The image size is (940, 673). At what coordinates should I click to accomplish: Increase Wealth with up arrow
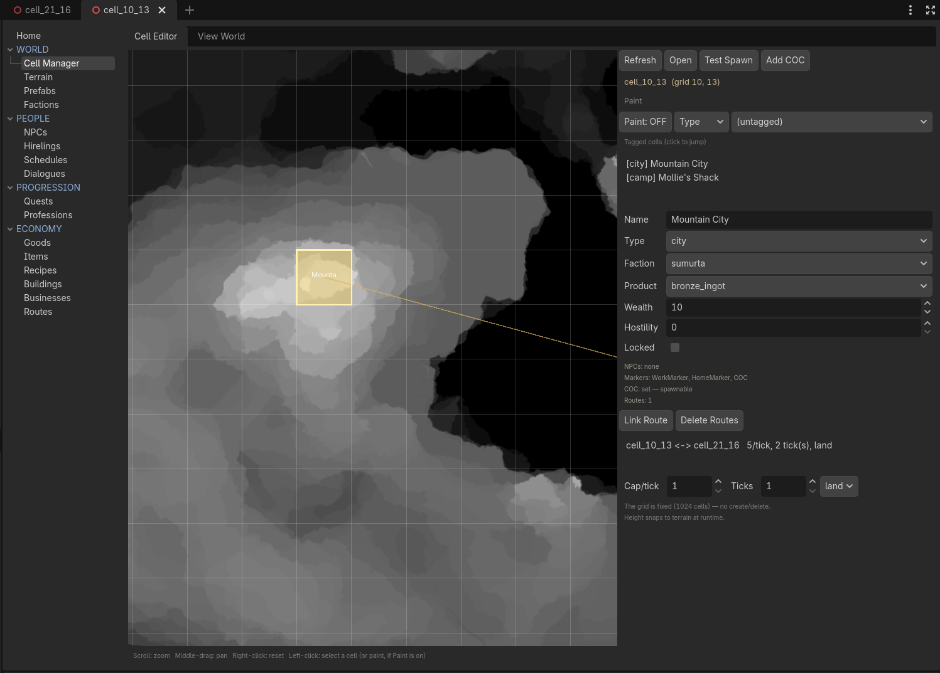pyautogui.click(x=927, y=303)
